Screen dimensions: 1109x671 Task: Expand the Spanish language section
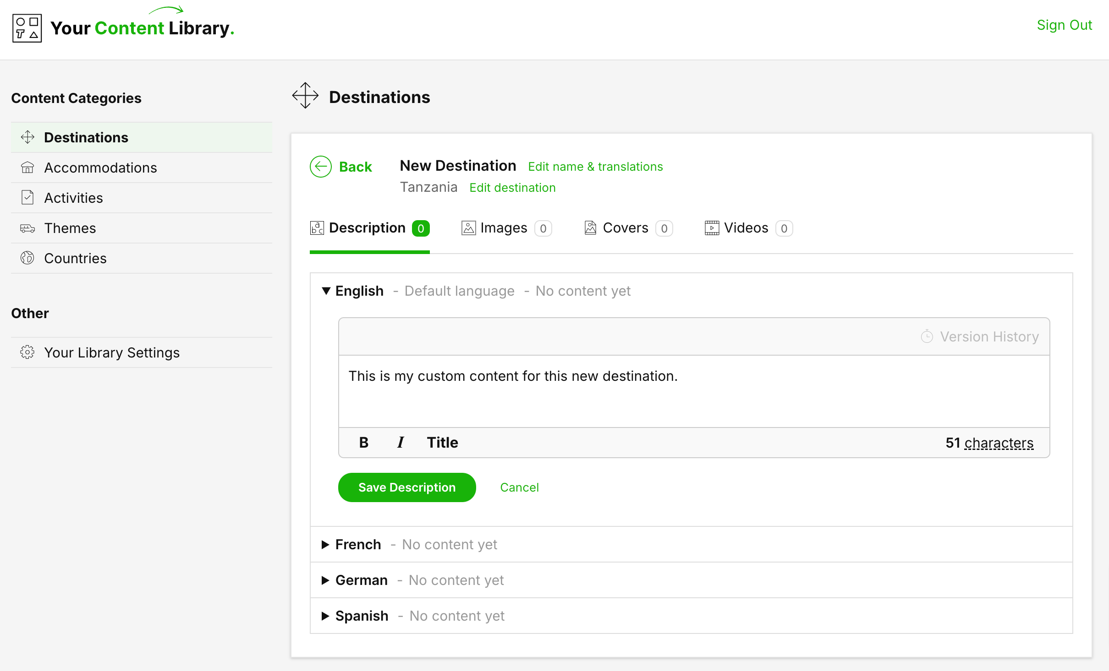[326, 616]
